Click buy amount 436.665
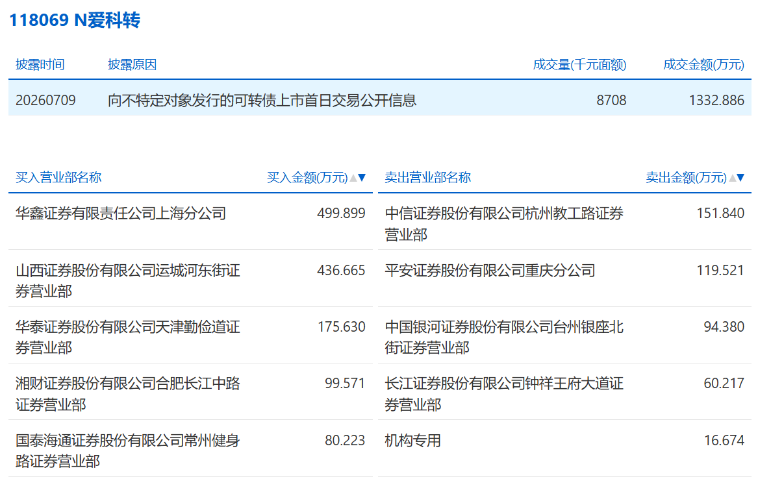The height and width of the screenshot is (479, 758). 341,271
